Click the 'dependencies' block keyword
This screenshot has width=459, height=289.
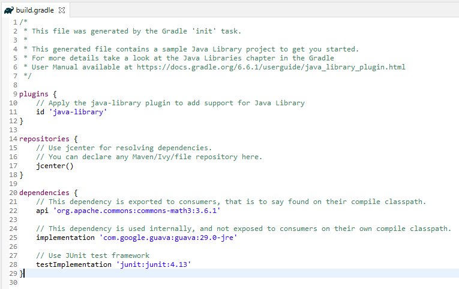click(44, 193)
